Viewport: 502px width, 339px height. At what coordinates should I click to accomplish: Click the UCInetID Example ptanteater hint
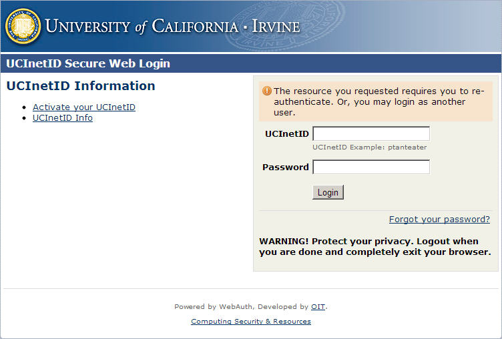point(369,147)
